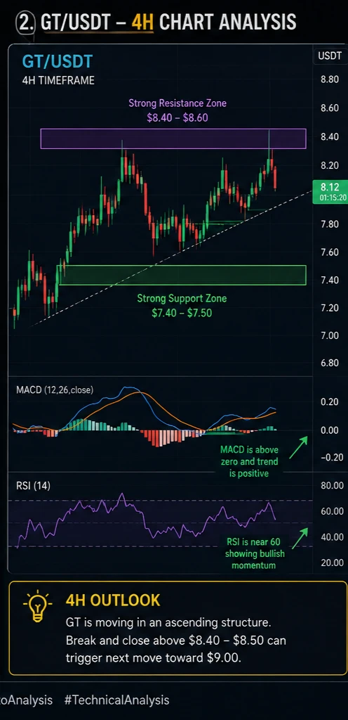This screenshot has width=348, height=720.
Task: Click the 80.00 RSI axis value
Action: point(333,485)
